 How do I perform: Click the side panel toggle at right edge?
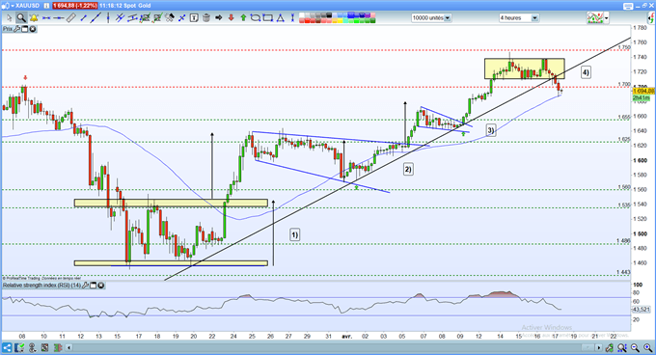pos(651,18)
